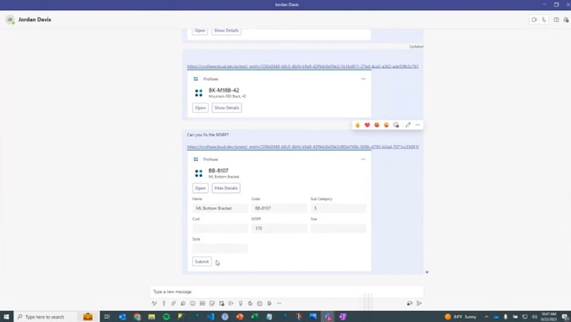Open File Explorer from the taskbar
This screenshot has height=322, width=571.
pyautogui.click(x=152, y=317)
